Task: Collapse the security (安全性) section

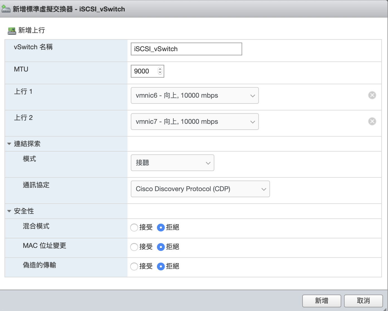Action: pos(9,211)
